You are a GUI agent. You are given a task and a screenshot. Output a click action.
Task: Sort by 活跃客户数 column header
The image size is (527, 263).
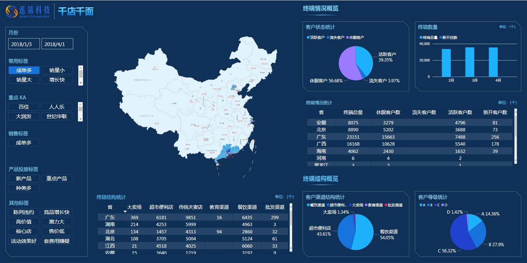pyautogui.click(x=460, y=112)
